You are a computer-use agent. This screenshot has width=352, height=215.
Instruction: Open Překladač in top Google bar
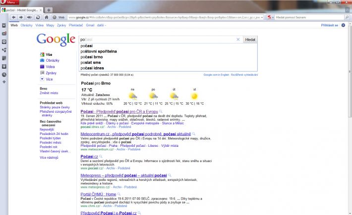click(x=76, y=25)
